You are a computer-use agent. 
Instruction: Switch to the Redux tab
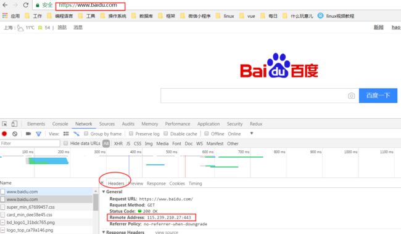[256, 124]
